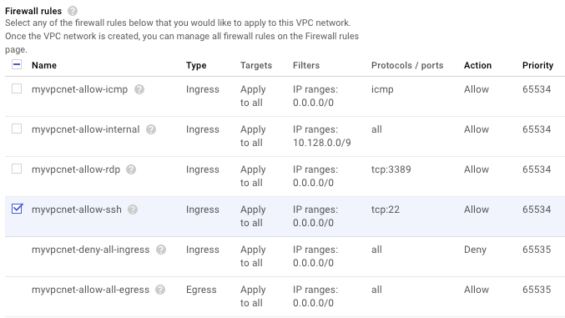Screen dimensions: 565x318
Task: Click the Action column header
Action: coord(477,65)
